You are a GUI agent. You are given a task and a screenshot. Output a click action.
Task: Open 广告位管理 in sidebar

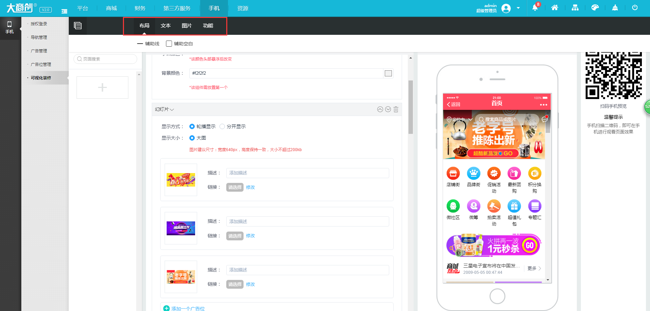tap(41, 64)
